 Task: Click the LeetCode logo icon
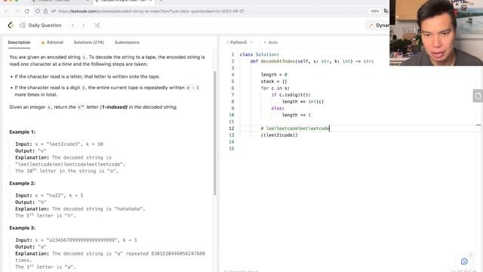(x=11, y=25)
